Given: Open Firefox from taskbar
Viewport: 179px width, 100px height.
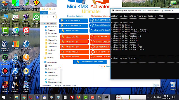Looking at the screenshot, I should click(x=79, y=97).
